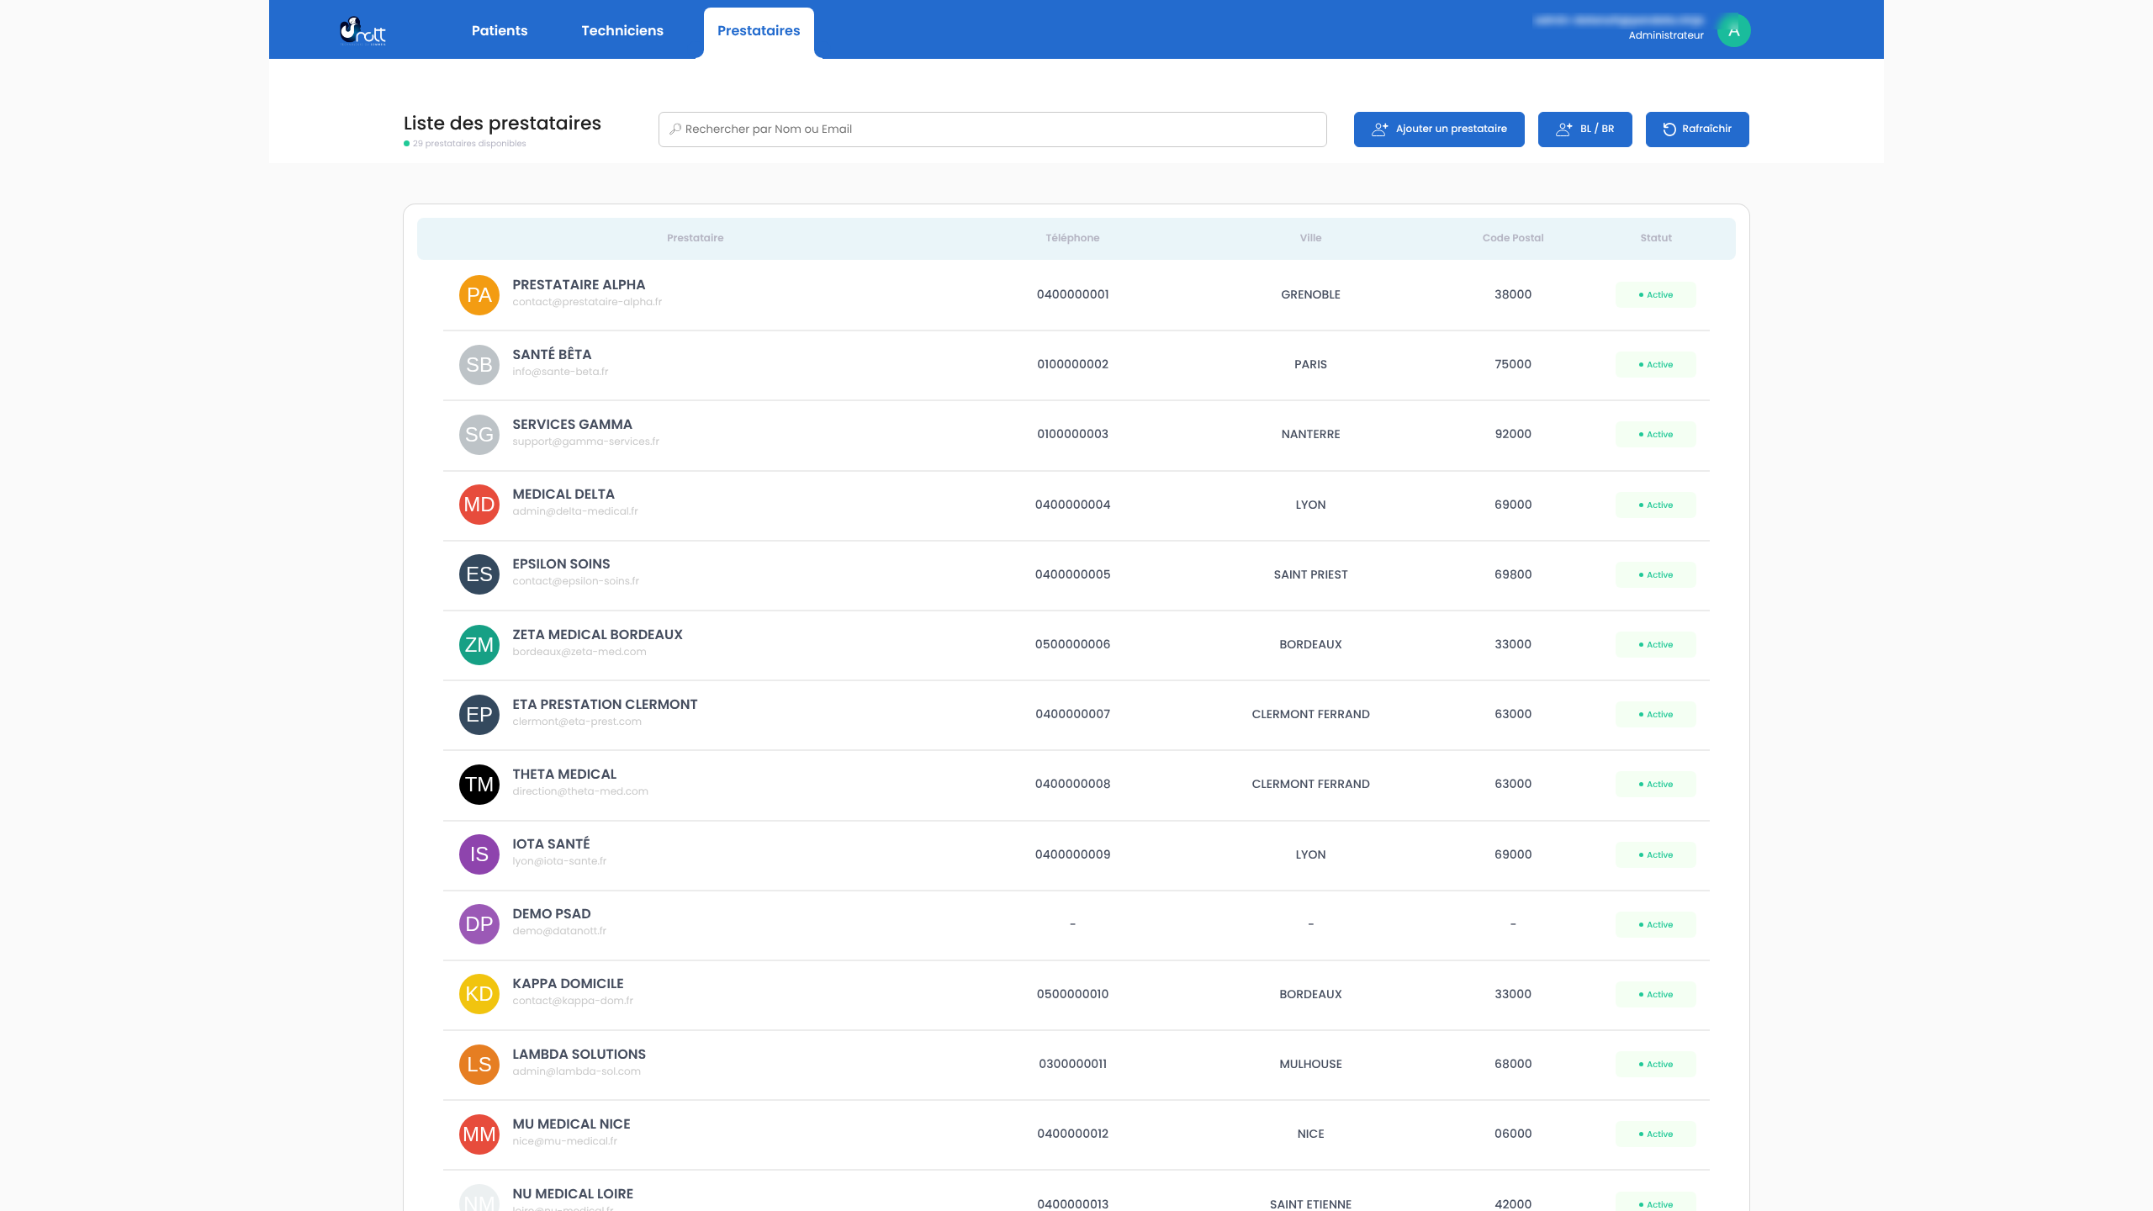Open the EPSILON SOINS provider name
2153x1211 pixels.
[x=561, y=564]
